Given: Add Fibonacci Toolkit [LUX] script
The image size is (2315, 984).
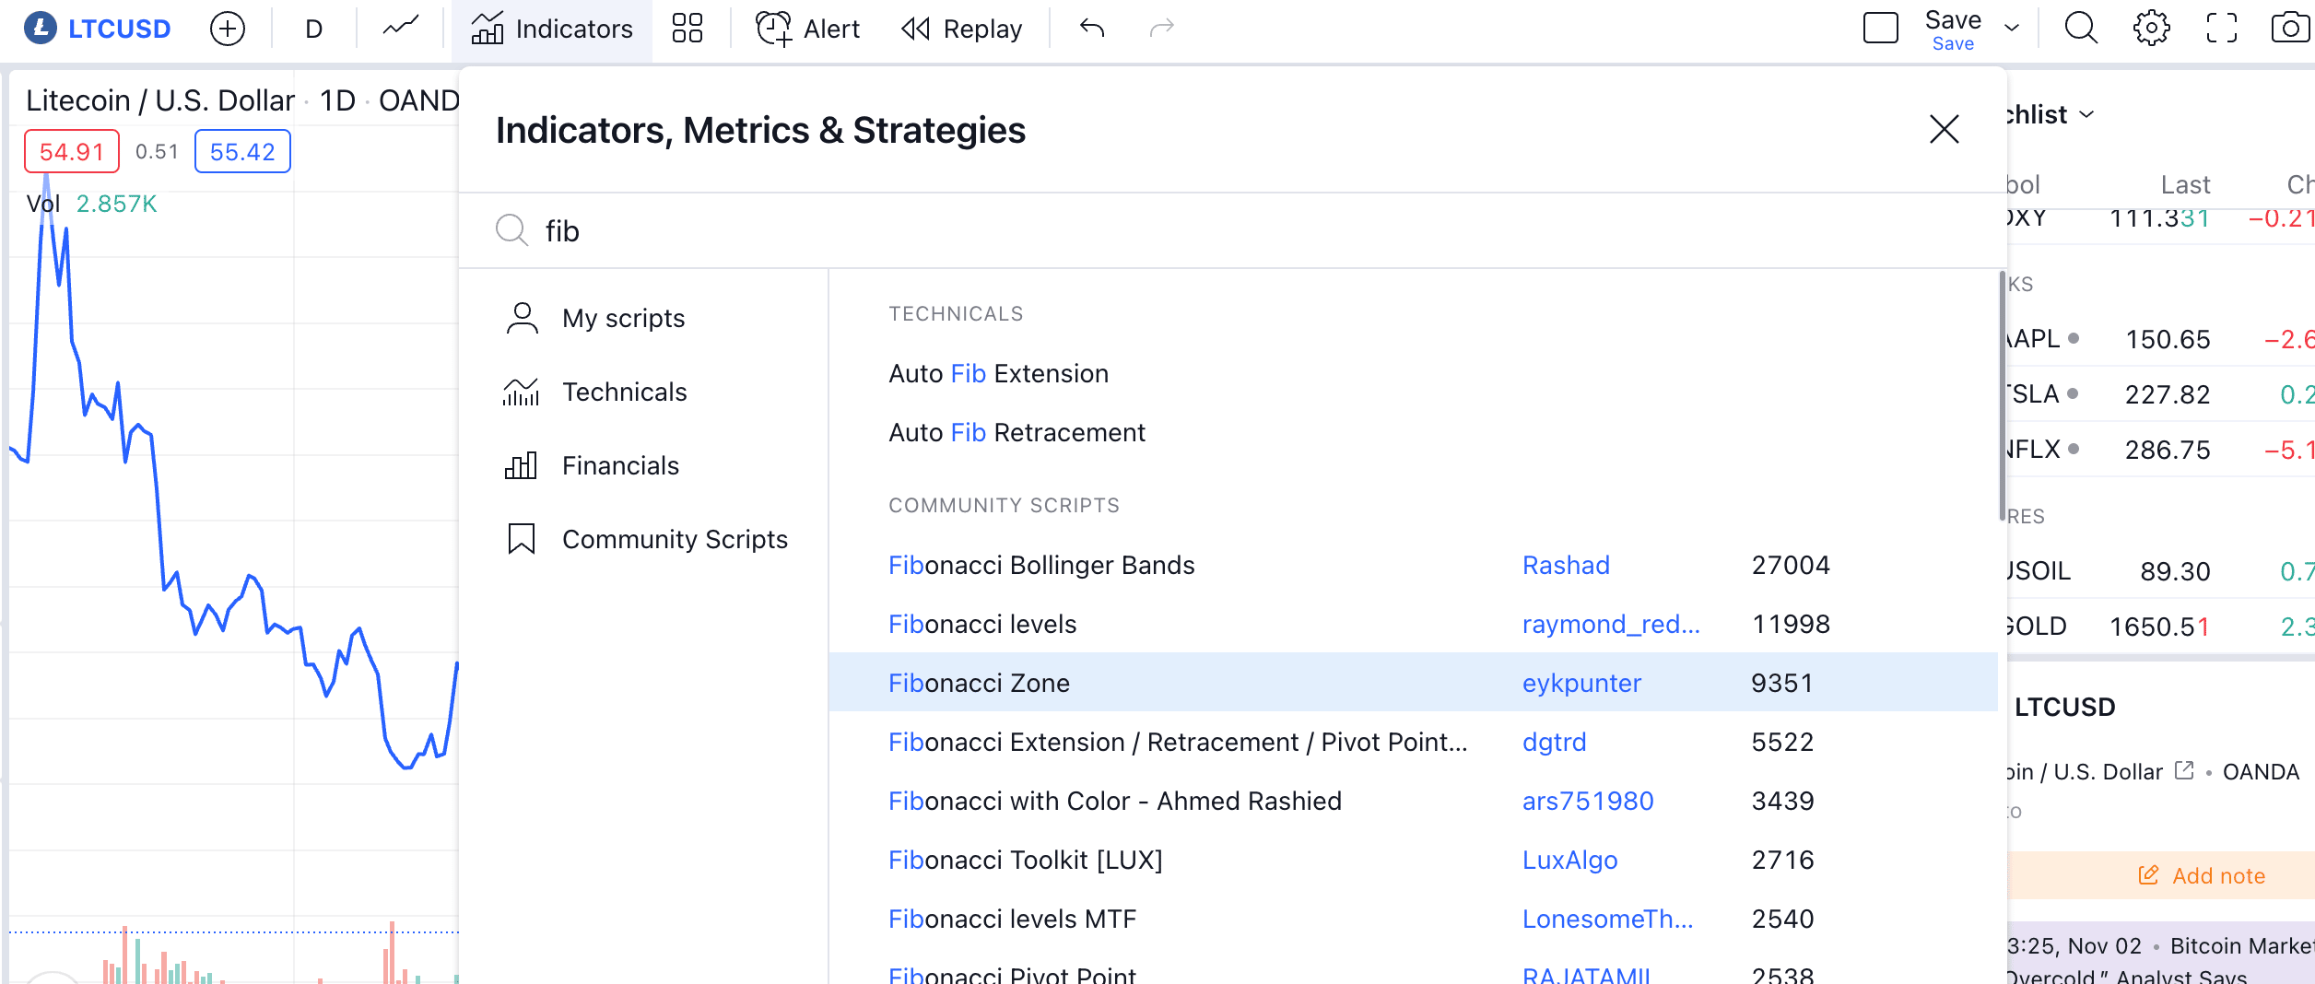Looking at the screenshot, I should click(x=1413, y=860).
